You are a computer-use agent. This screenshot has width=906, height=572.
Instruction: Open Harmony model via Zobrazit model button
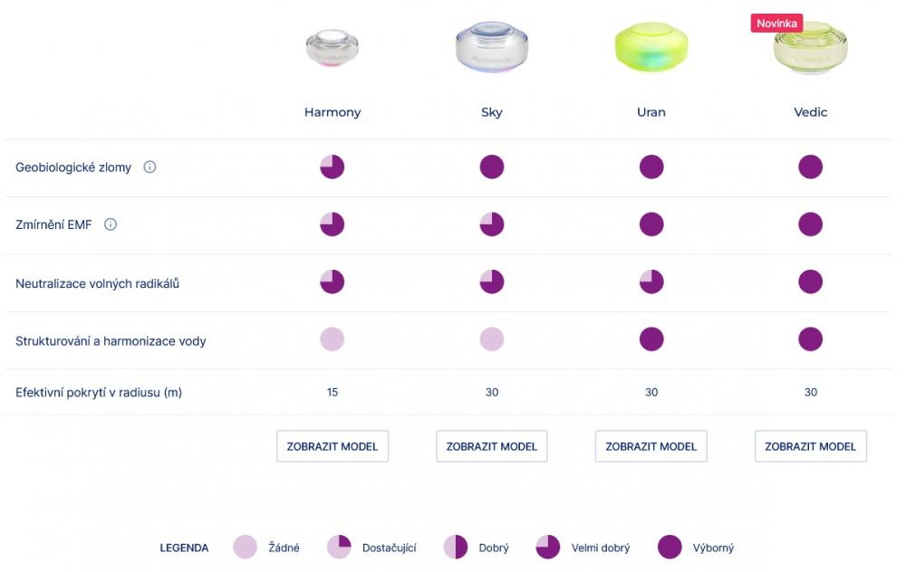click(333, 446)
